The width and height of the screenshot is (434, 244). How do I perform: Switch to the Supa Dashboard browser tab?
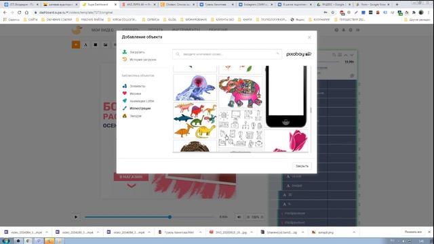point(100,5)
